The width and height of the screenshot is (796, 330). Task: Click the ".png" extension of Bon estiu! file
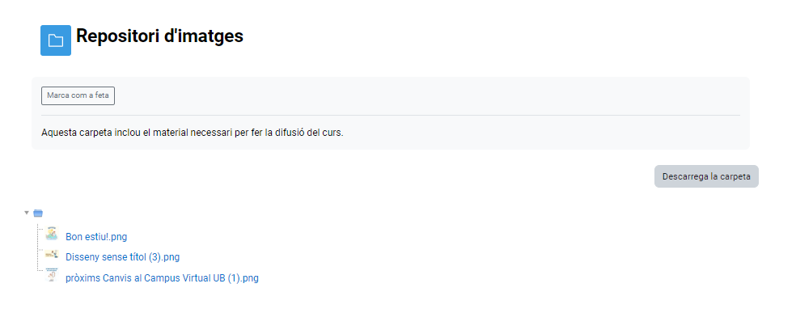click(118, 237)
